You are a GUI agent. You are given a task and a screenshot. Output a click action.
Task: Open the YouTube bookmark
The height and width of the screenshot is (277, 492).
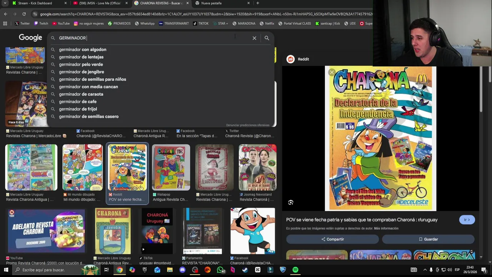61,23
